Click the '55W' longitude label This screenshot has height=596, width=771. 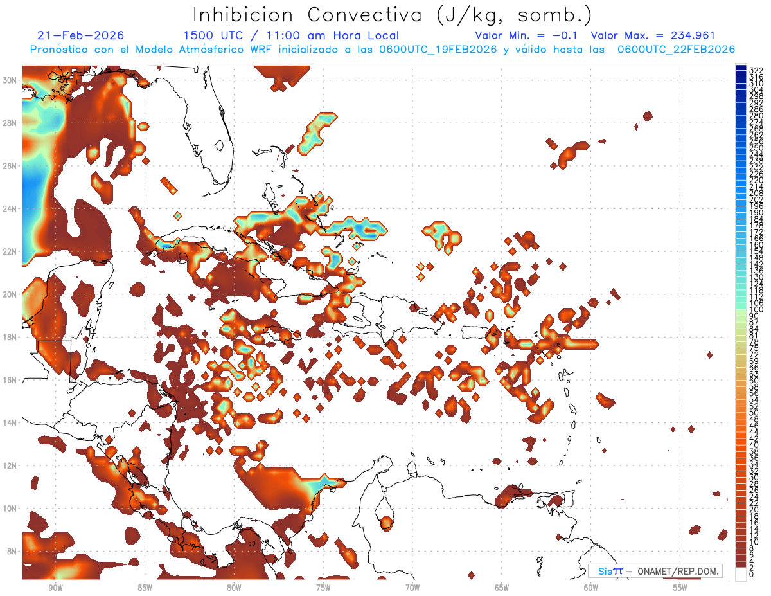tap(680, 588)
